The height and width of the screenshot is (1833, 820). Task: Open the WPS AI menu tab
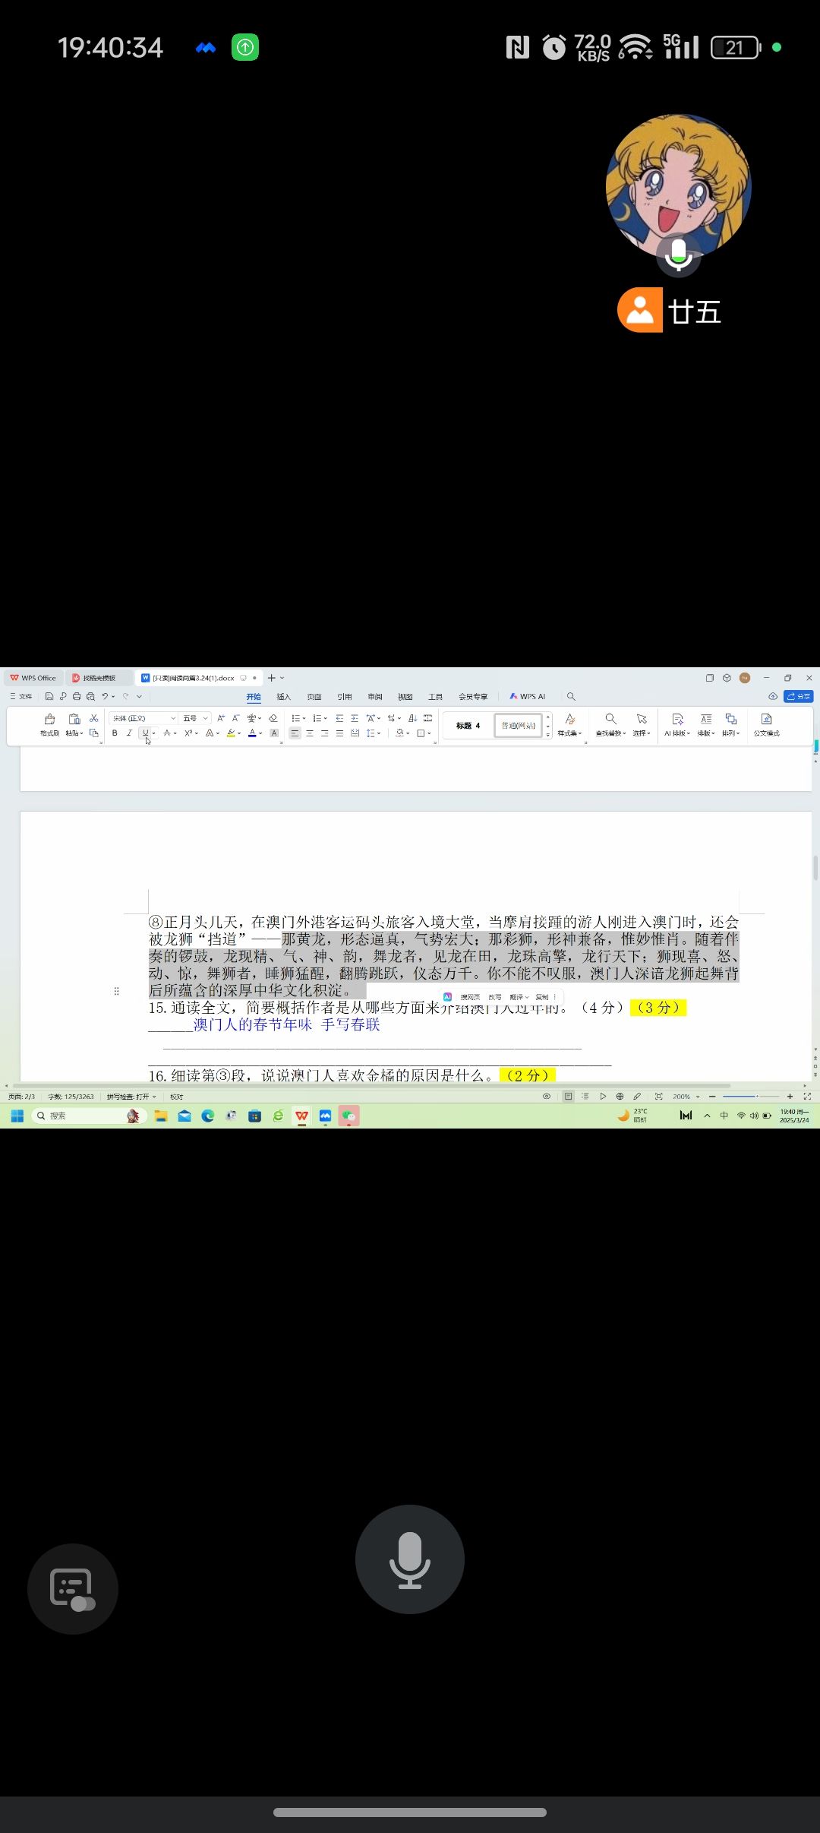point(528,697)
